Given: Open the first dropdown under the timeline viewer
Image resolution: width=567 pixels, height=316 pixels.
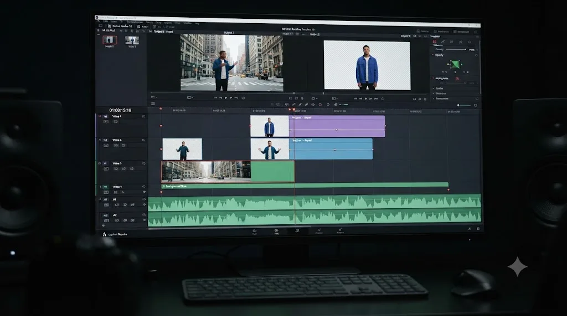Looking at the screenshot, I should 314,98.
